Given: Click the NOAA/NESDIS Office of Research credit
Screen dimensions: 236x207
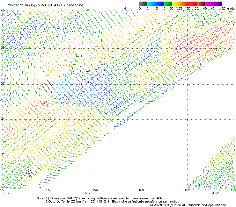Looking at the screenshot, I should 188,205.
